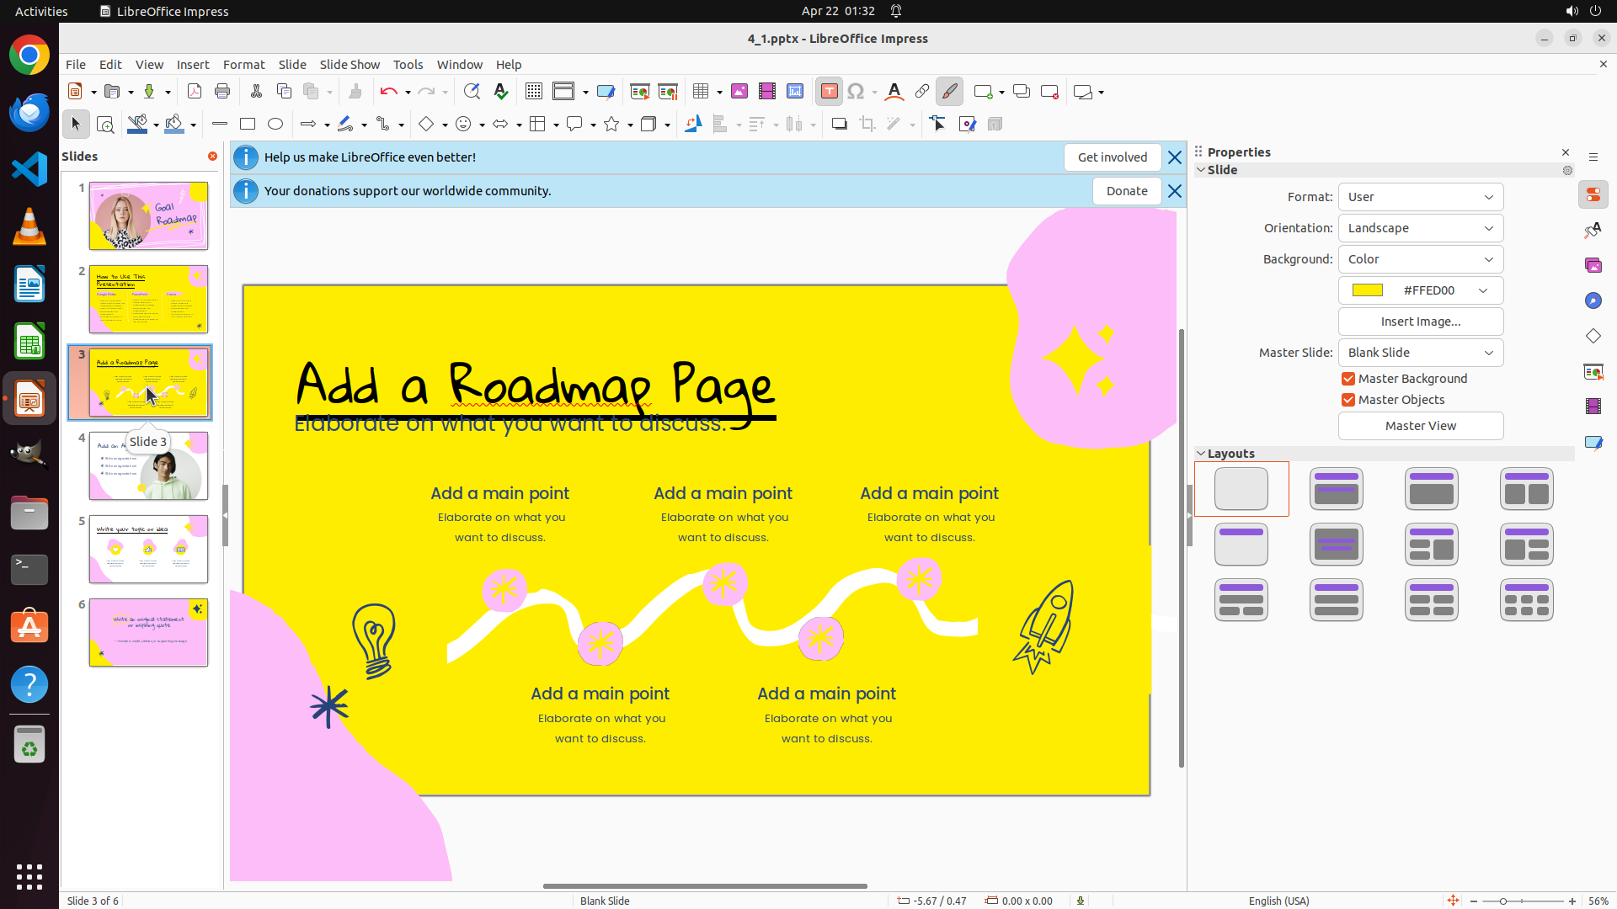Open the Orientation dropdown showing Landscape

click(x=1420, y=228)
